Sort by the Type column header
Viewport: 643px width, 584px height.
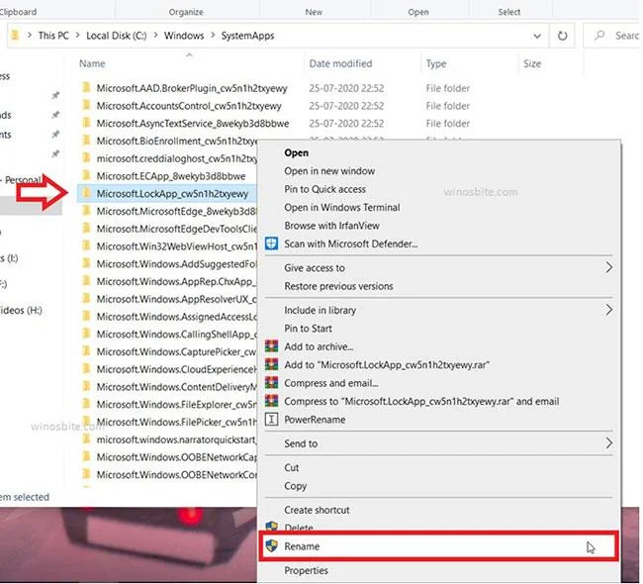tap(436, 63)
